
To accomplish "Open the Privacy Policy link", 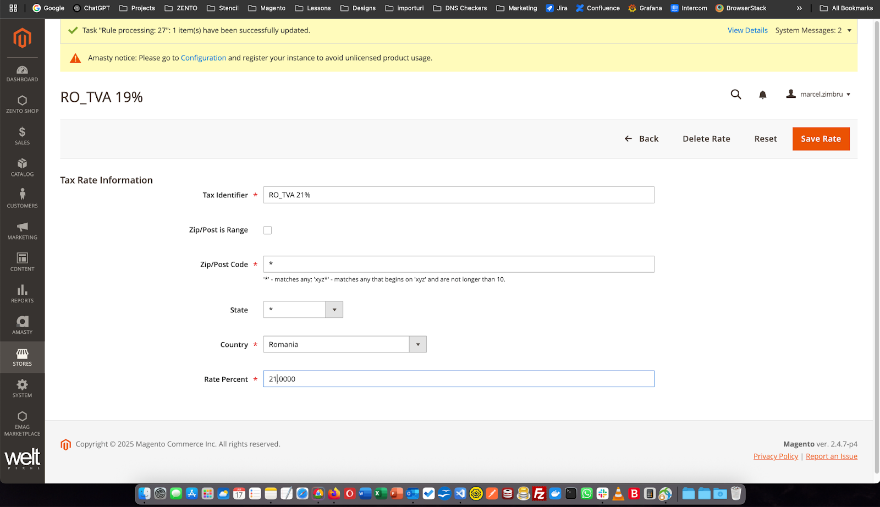I will (x=776, y=456).
